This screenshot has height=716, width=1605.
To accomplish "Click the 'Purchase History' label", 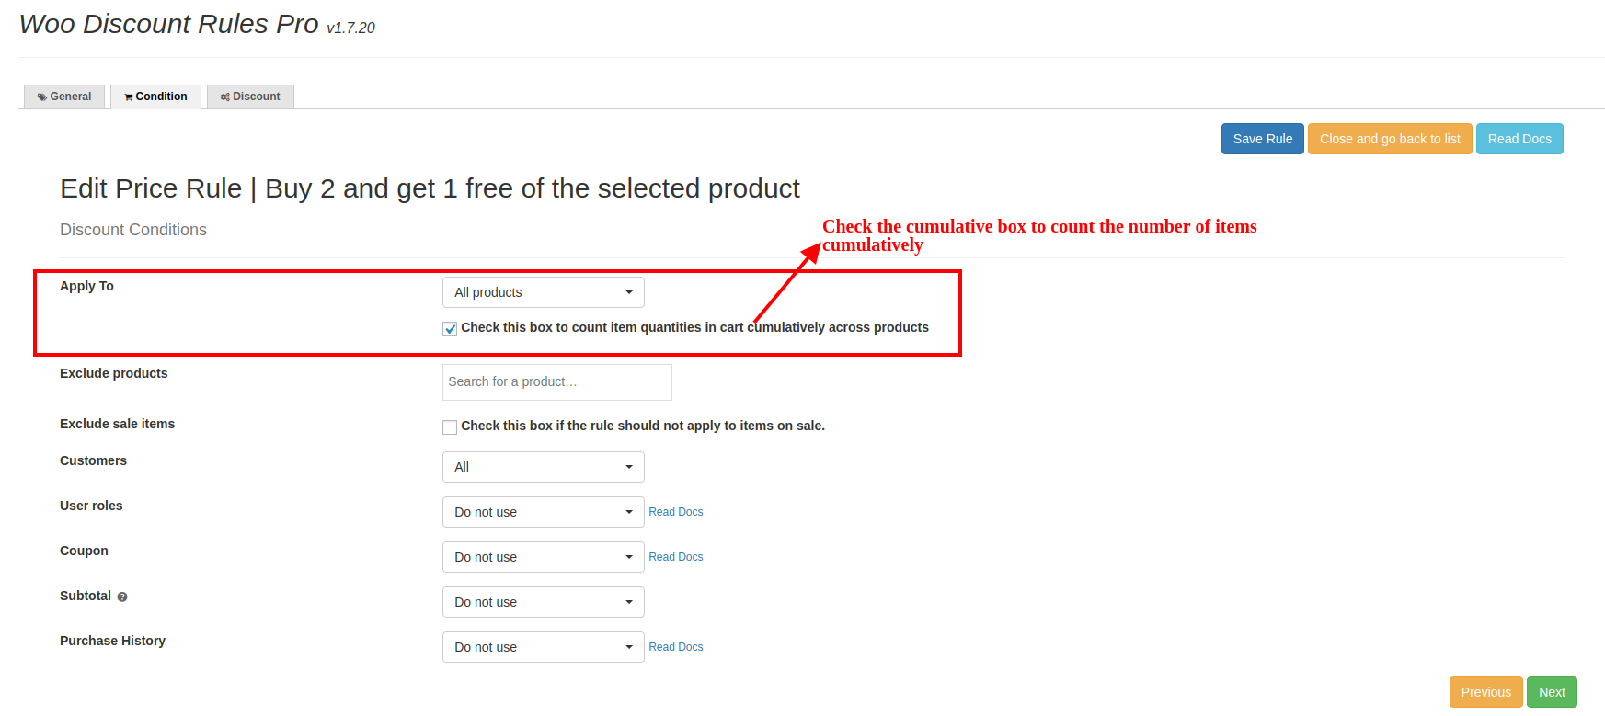I will click(x=112, y=641).
